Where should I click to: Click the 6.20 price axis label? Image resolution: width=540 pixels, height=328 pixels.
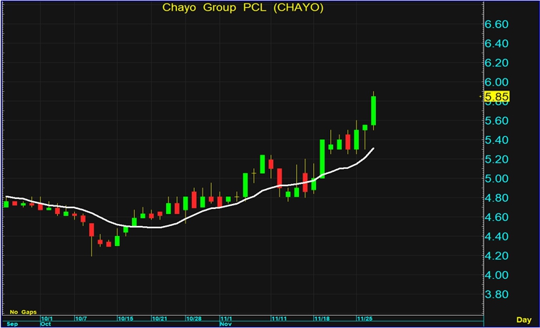coord(496,63)
